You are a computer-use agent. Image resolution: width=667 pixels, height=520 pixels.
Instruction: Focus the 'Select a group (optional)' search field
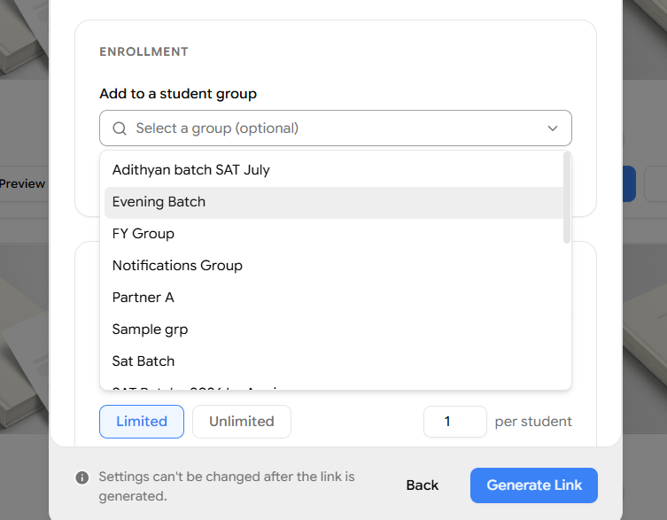335,128
